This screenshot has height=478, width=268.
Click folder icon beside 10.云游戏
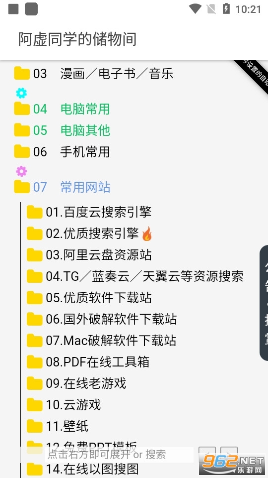point(34,404)
